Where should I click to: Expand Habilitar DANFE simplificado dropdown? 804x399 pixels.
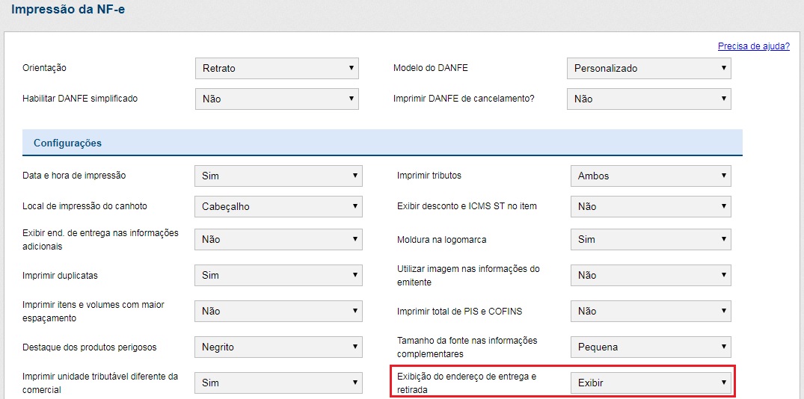(x=277, y=99)
